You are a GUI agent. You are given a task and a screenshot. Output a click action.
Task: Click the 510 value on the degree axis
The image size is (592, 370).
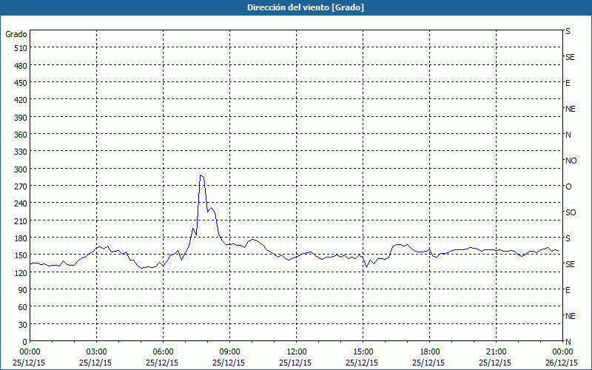coord(21,48)
